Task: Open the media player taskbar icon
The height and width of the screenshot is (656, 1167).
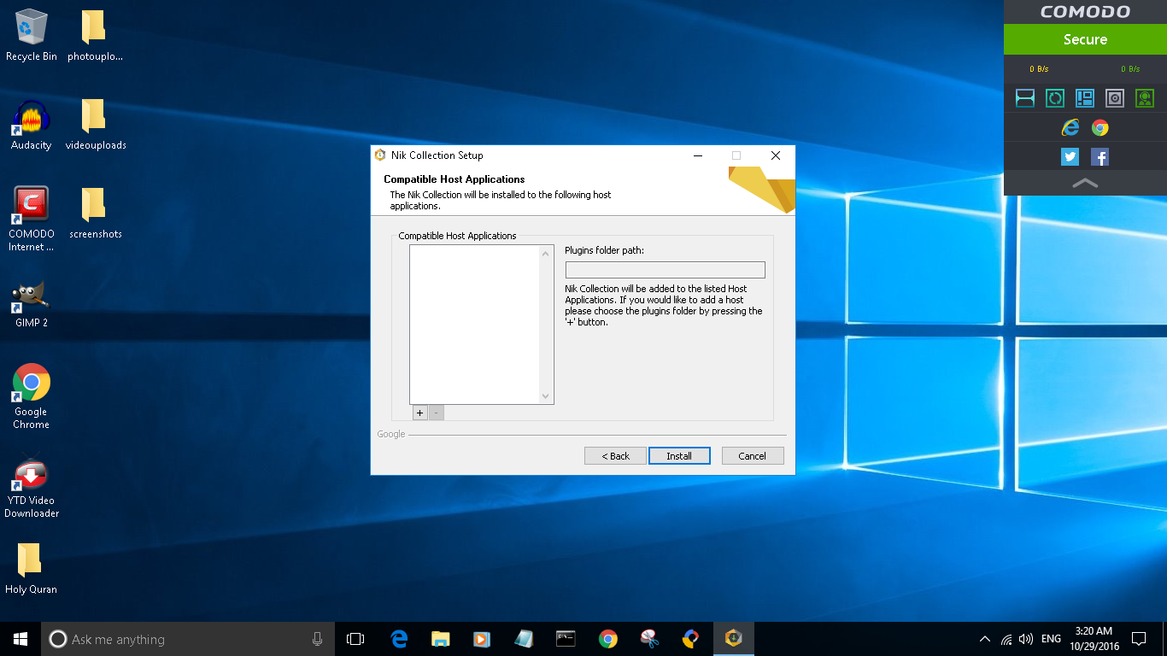Action: click(x=482, y=639)
